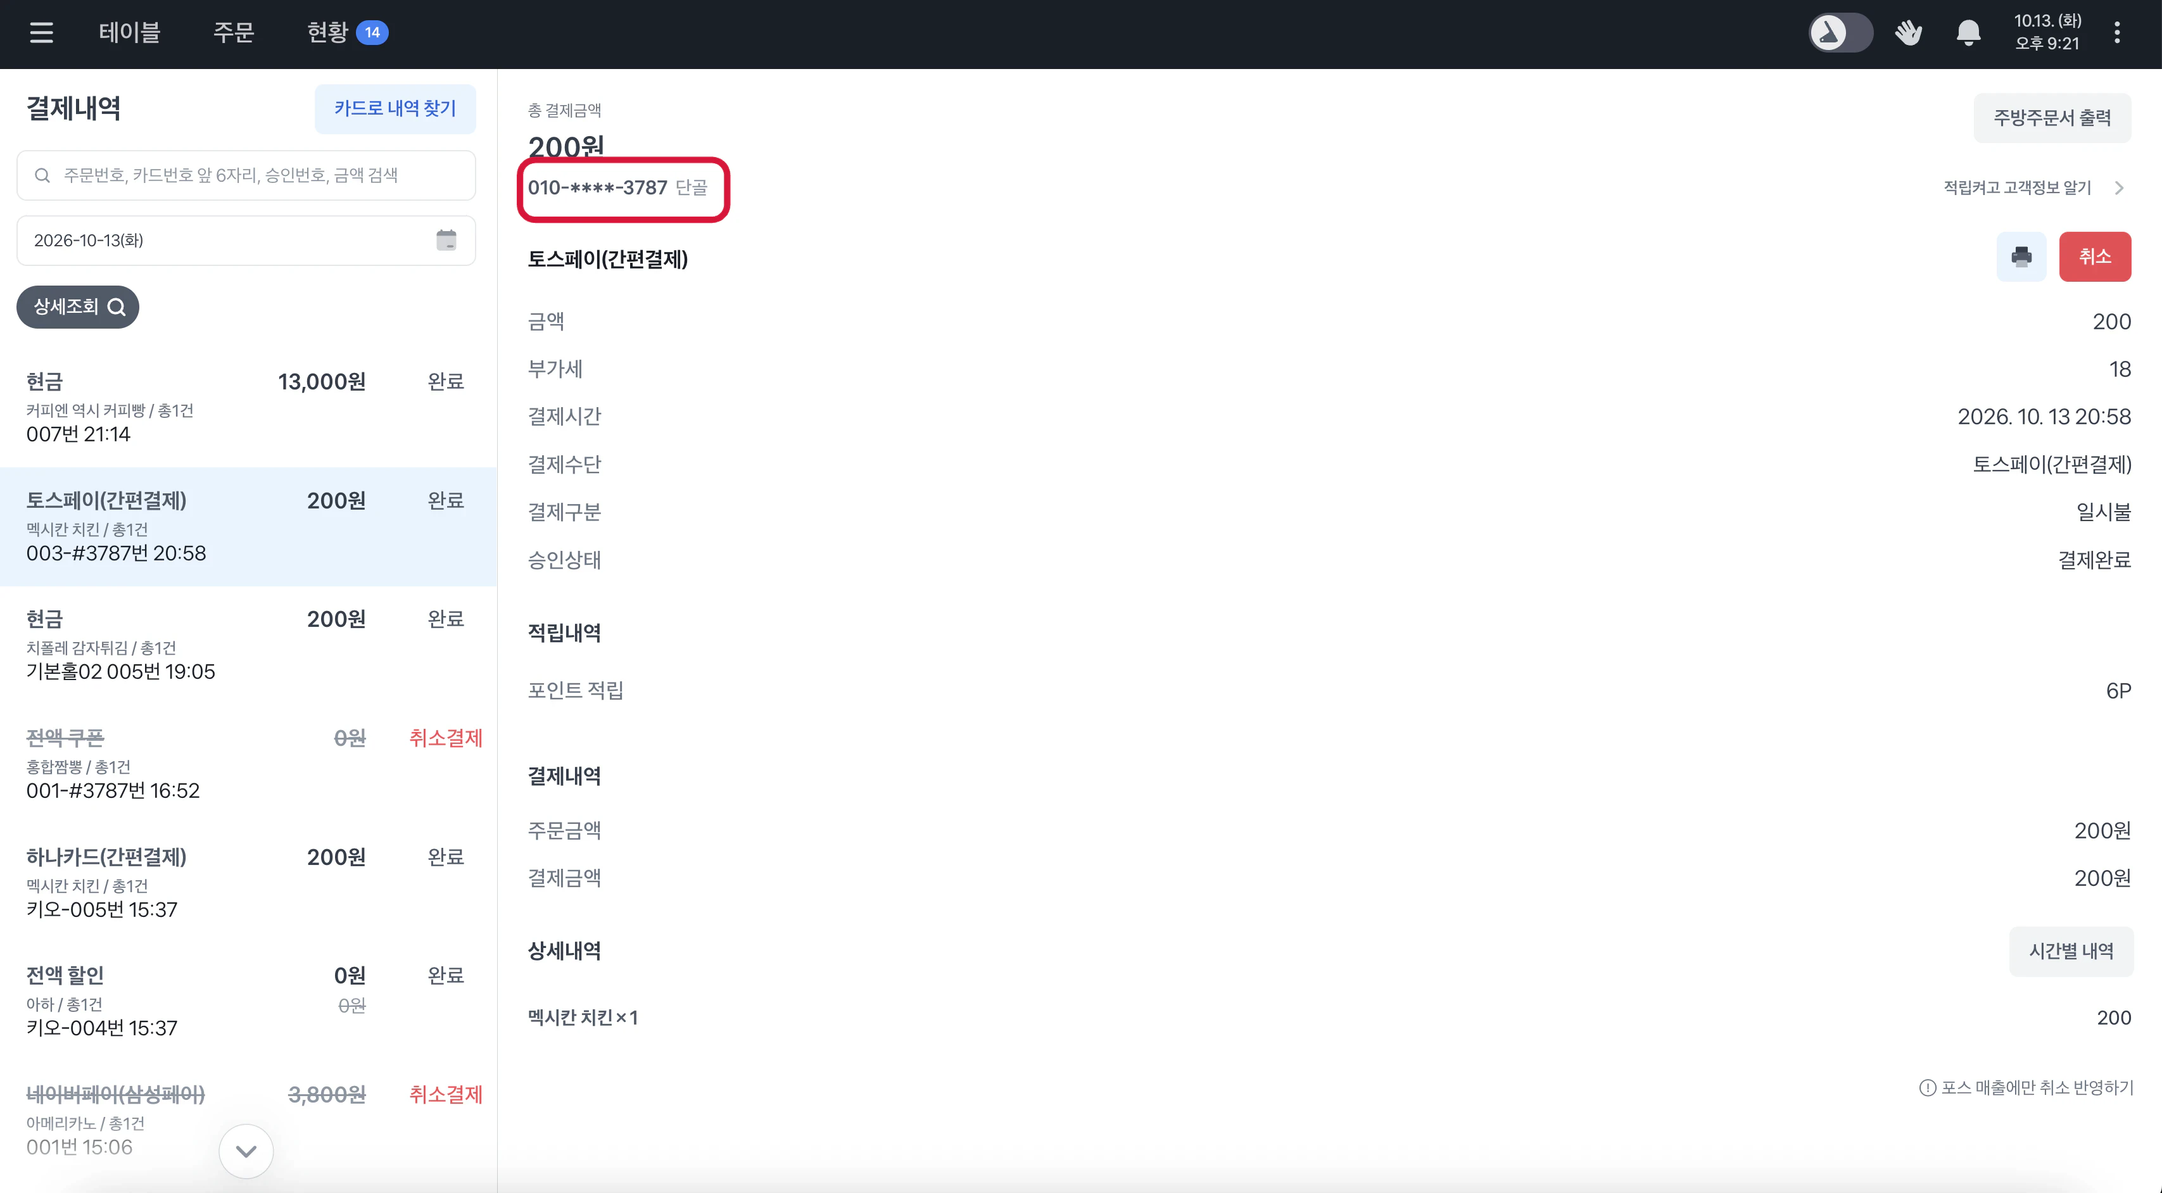Click the 14 badge on 현황
Screen dimensions: 2162x1193
coord(372,33)
